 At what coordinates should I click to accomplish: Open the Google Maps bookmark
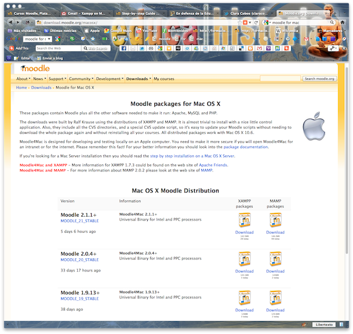pos(117,31)
